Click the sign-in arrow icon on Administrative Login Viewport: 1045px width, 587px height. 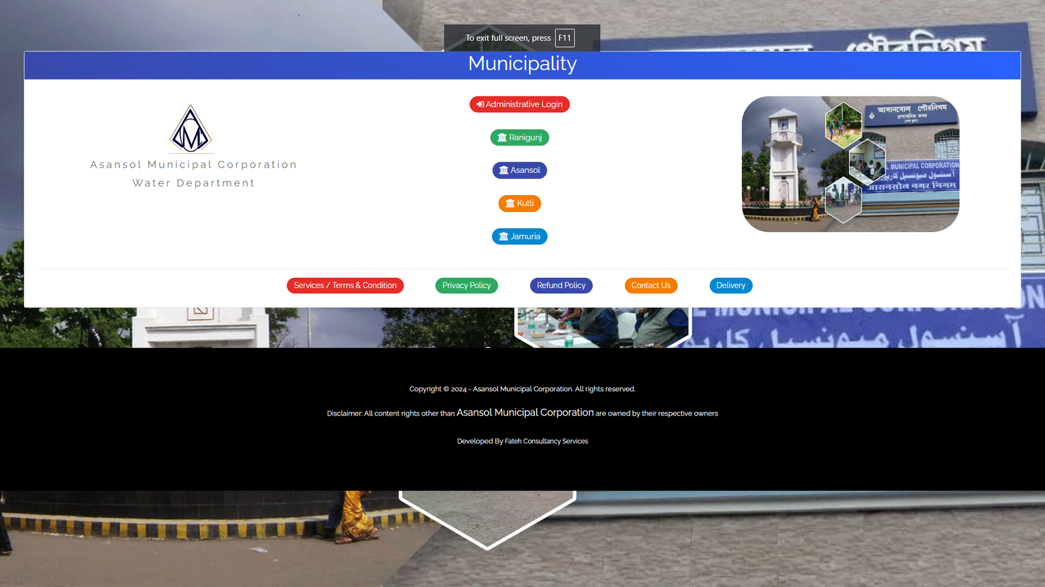480,104
